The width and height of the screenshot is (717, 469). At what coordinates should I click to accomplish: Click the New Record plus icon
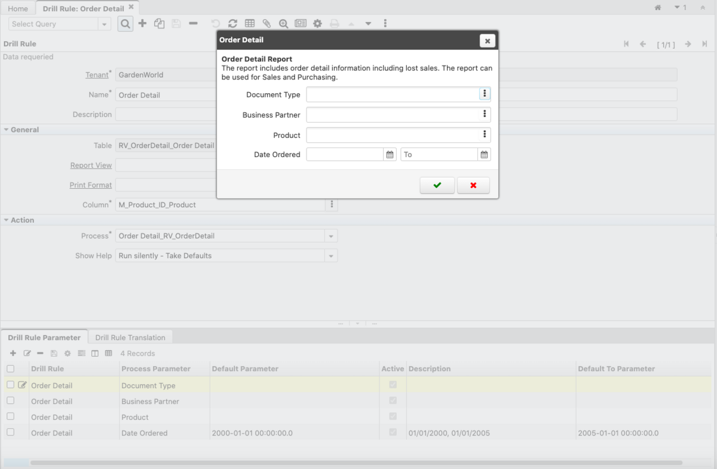142,24
